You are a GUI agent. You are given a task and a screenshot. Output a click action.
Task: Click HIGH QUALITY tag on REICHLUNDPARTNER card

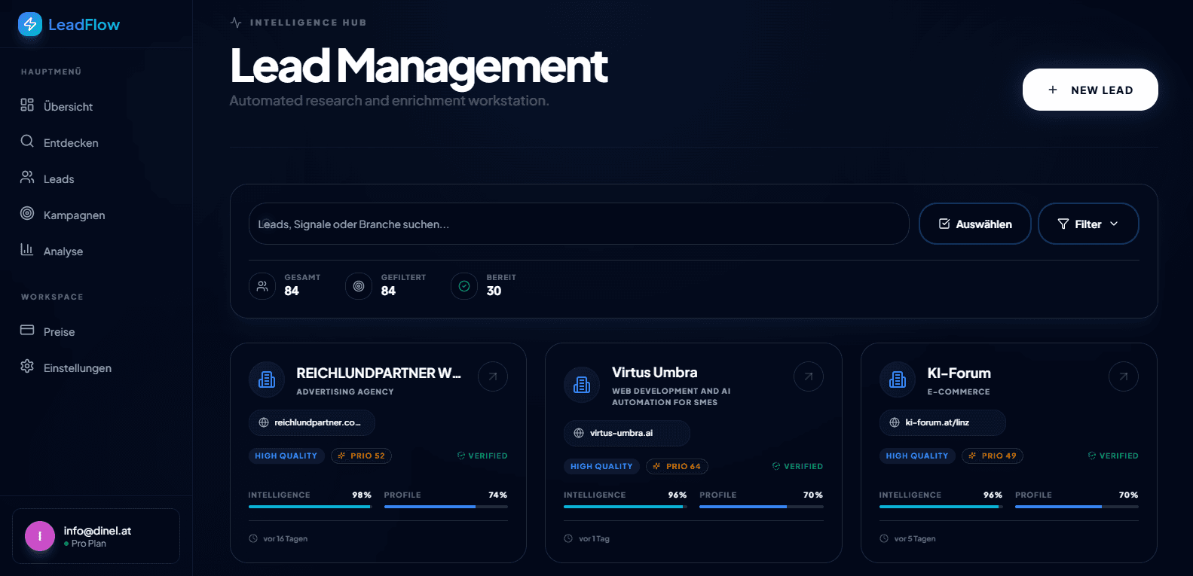click(286, 456)
